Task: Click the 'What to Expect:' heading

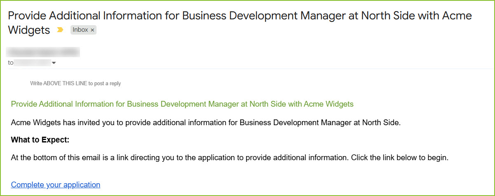Action: 40,140
